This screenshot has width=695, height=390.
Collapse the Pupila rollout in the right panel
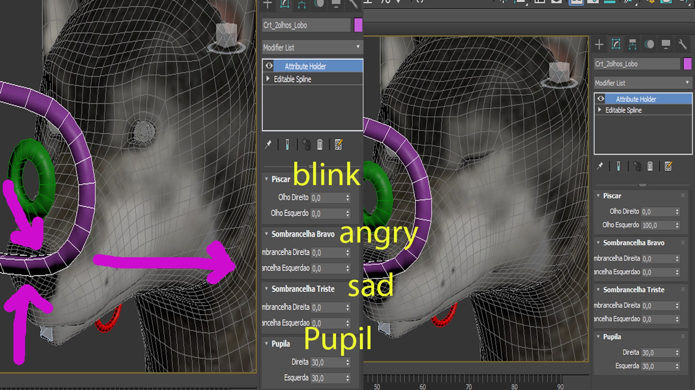click(x=598, y=337)
